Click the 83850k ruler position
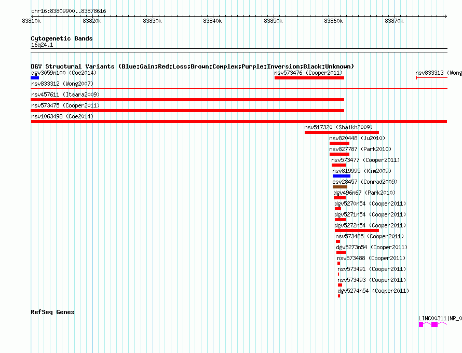 273,21
